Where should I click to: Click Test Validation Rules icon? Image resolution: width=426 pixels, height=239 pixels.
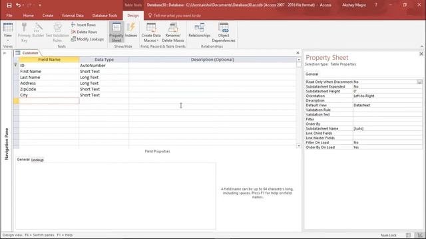pyautogui.click(x=57, y=33)
